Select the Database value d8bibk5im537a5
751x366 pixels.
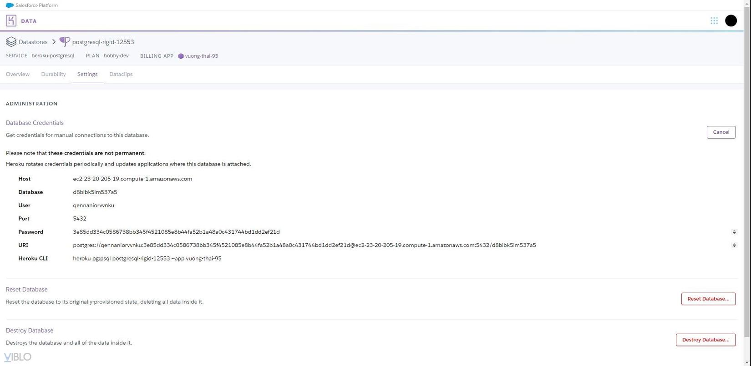coord(95,192)
